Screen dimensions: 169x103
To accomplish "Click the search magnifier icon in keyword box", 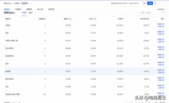I will tap(164, 13).
